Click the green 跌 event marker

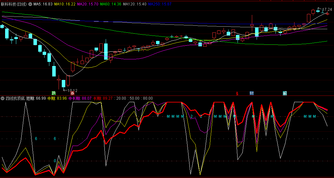coord(54,93)
